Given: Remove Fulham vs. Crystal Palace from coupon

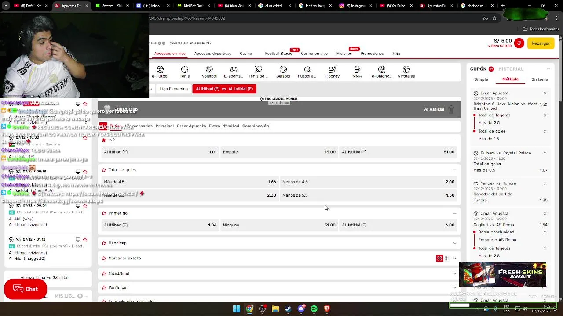Looking at the screenshot, I should coord(545,153).
